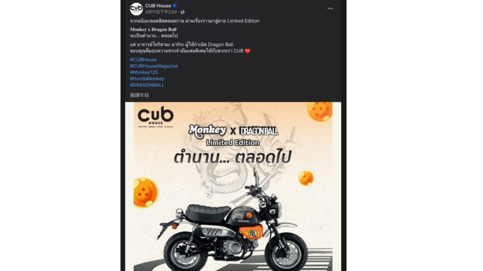Click the globe public-audience icon
The image size is (483, 271).
[x=183, y=12]
